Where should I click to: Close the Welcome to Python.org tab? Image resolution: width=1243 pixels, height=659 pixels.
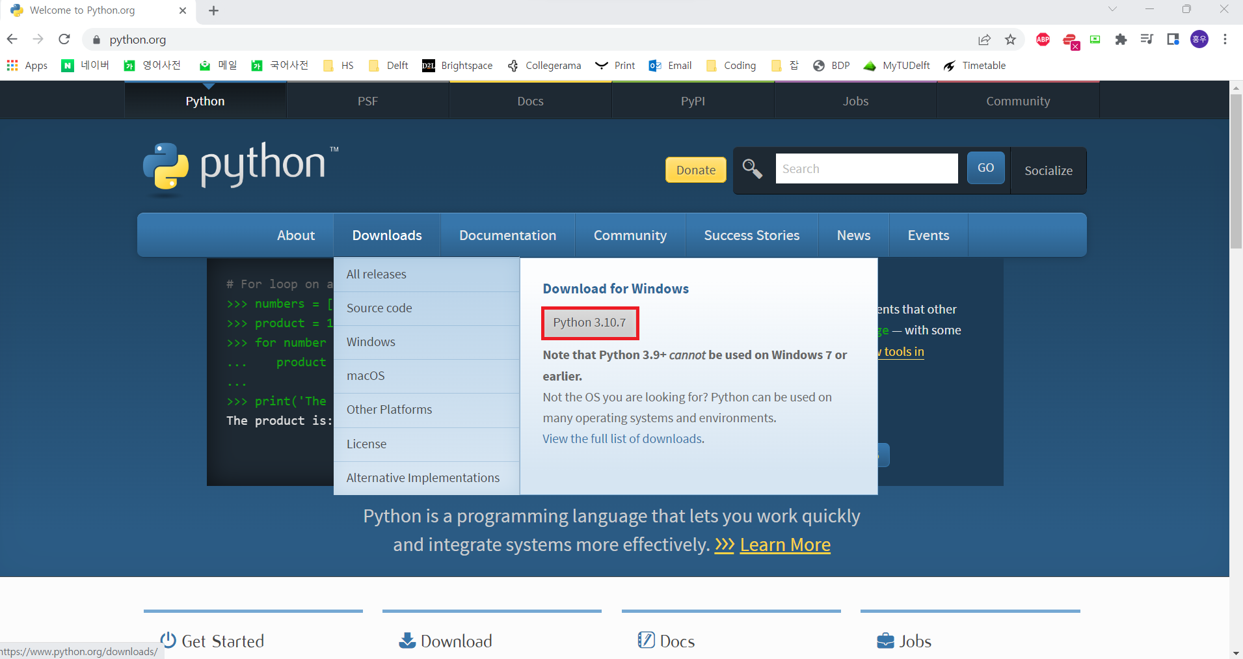(183, 10)
